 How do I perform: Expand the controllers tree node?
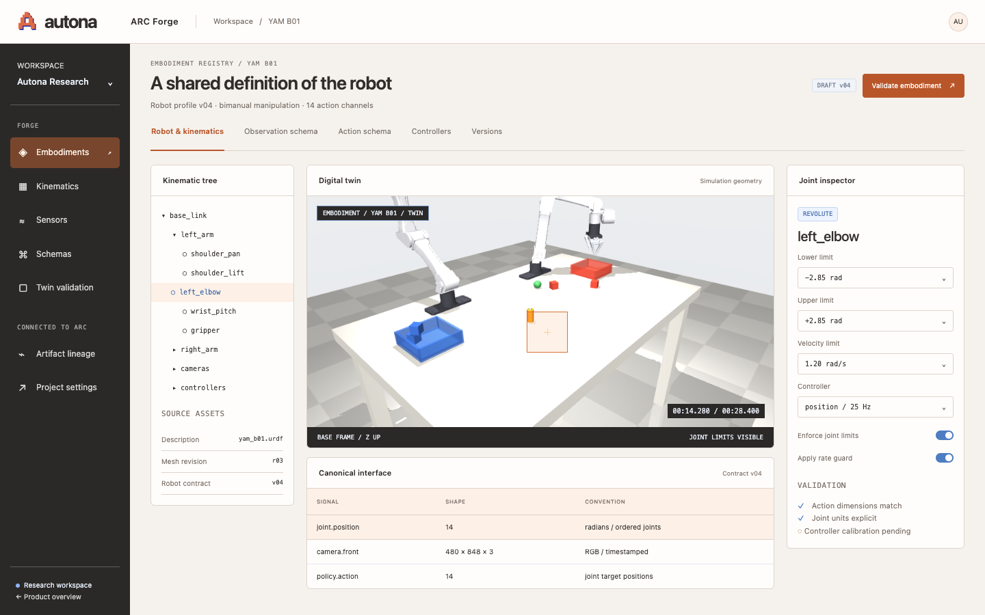[x=174, y=388]
